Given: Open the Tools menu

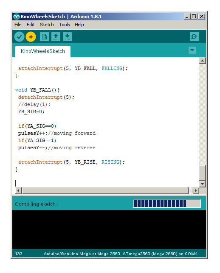Looking at the screenshot, I should click(65, 25).
